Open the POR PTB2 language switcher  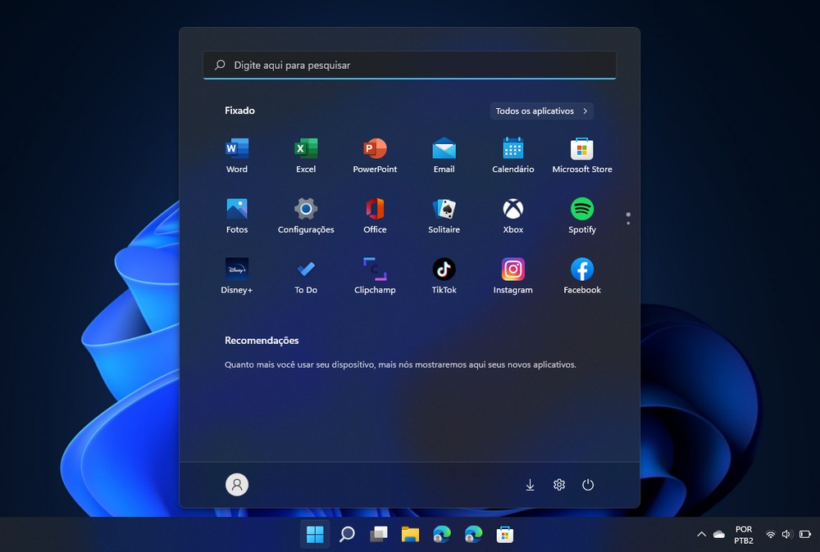[744, 535]
